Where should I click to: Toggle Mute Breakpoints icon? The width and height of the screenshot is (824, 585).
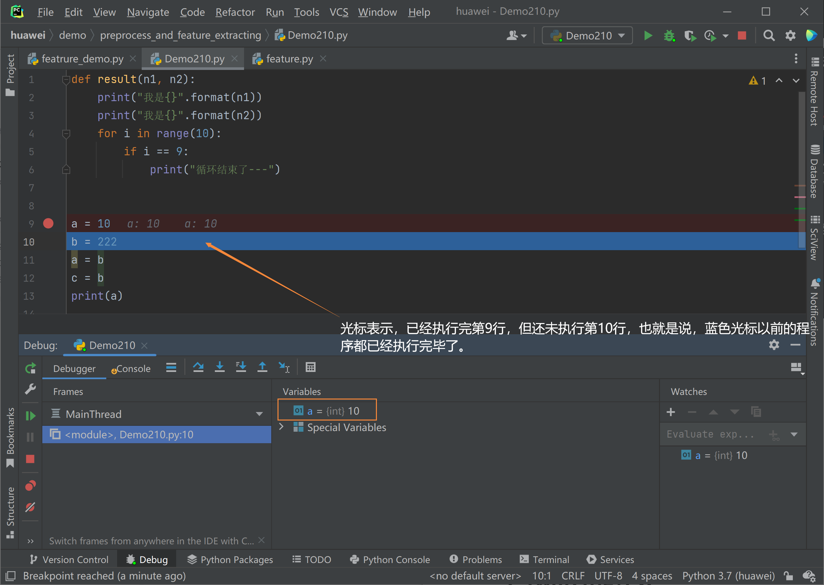point(31,507)
